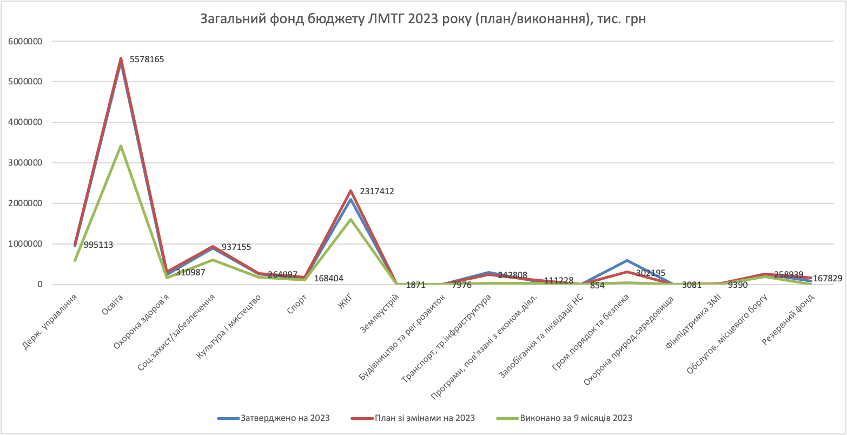Click the 'Затверджено на 2023' legend entry
Viewport: 847px width, 435px height.
pyautogui.click(x=274, y=418)
